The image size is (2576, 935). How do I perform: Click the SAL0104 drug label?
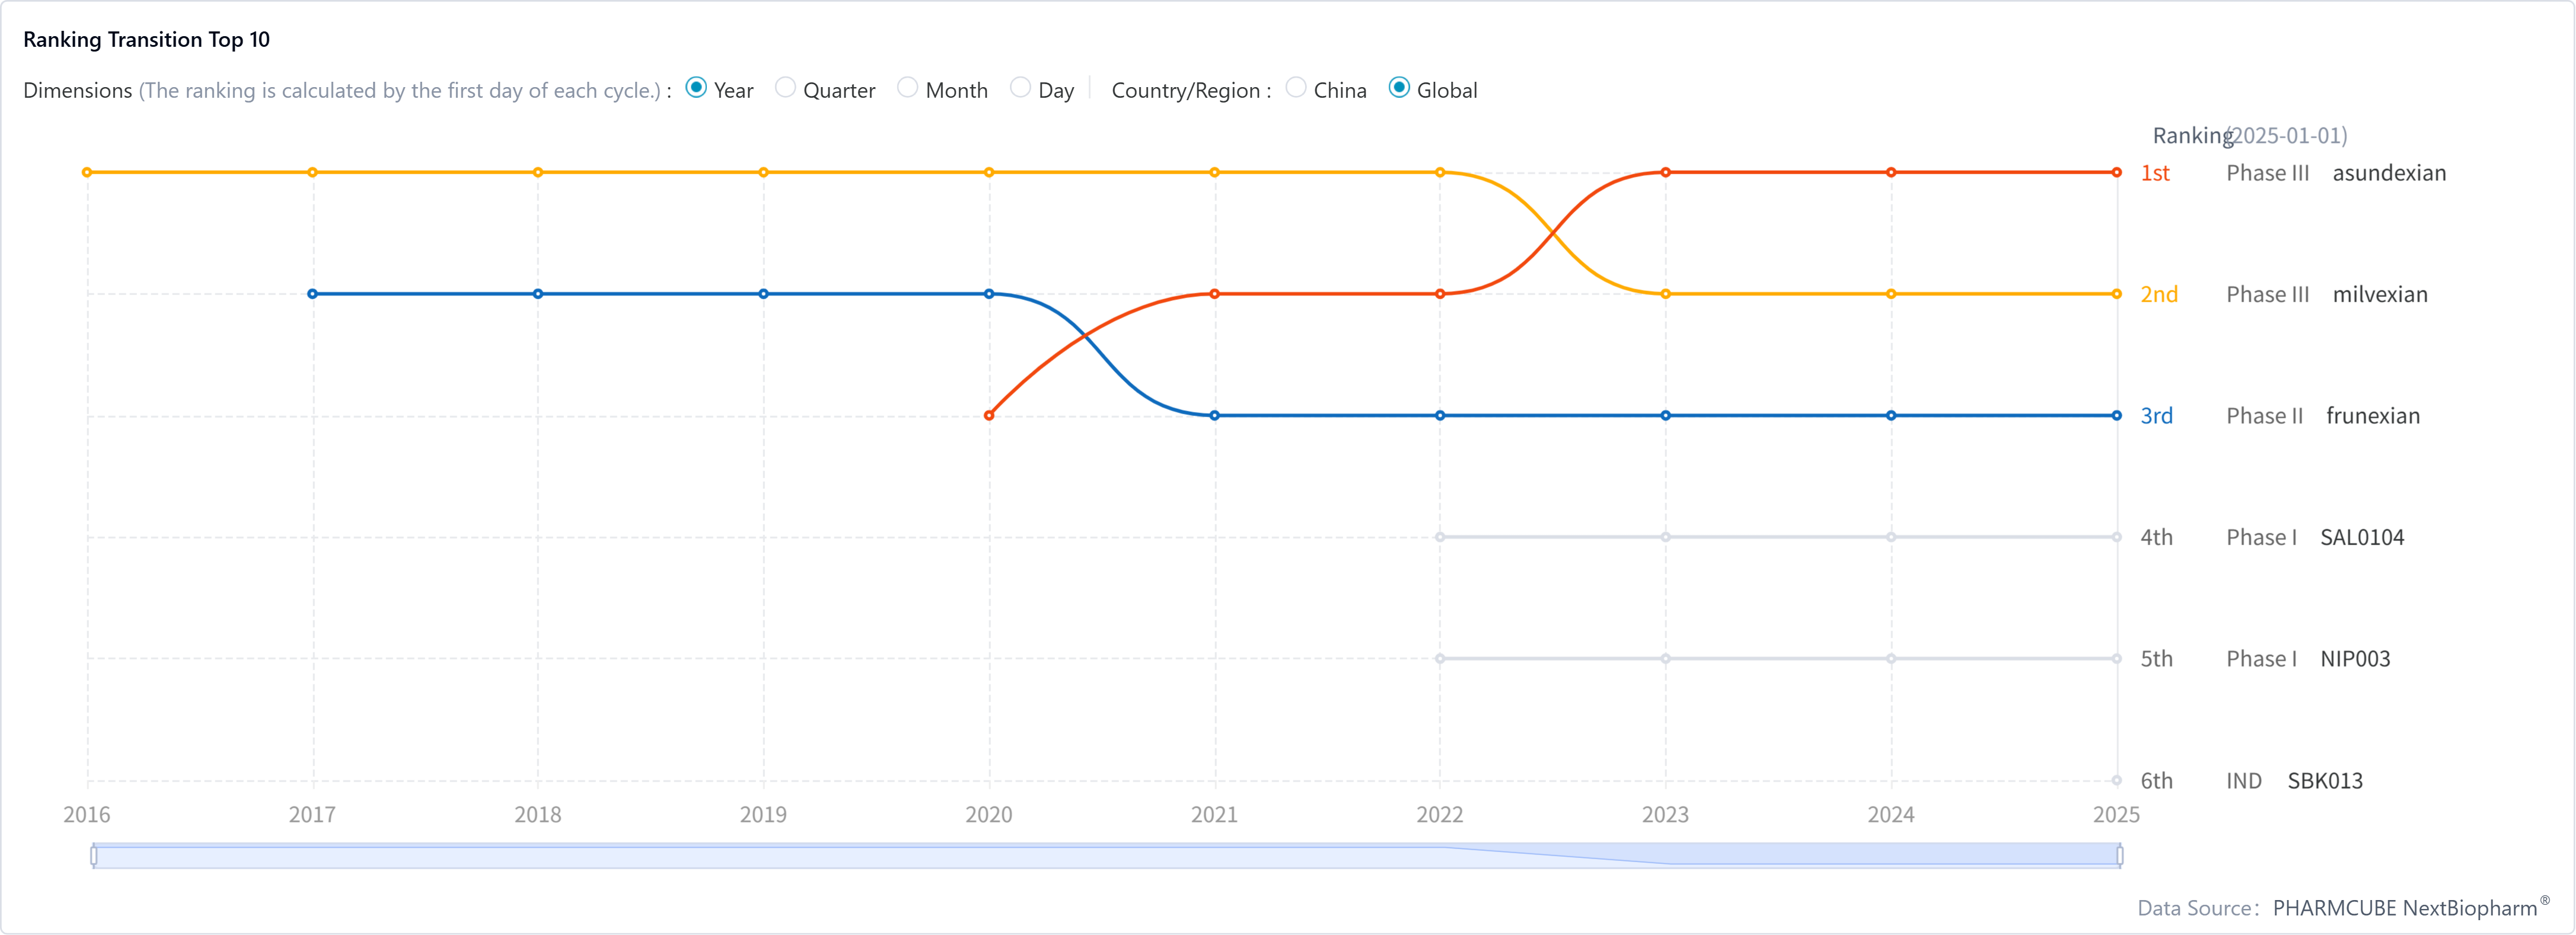pos(2361,537)
